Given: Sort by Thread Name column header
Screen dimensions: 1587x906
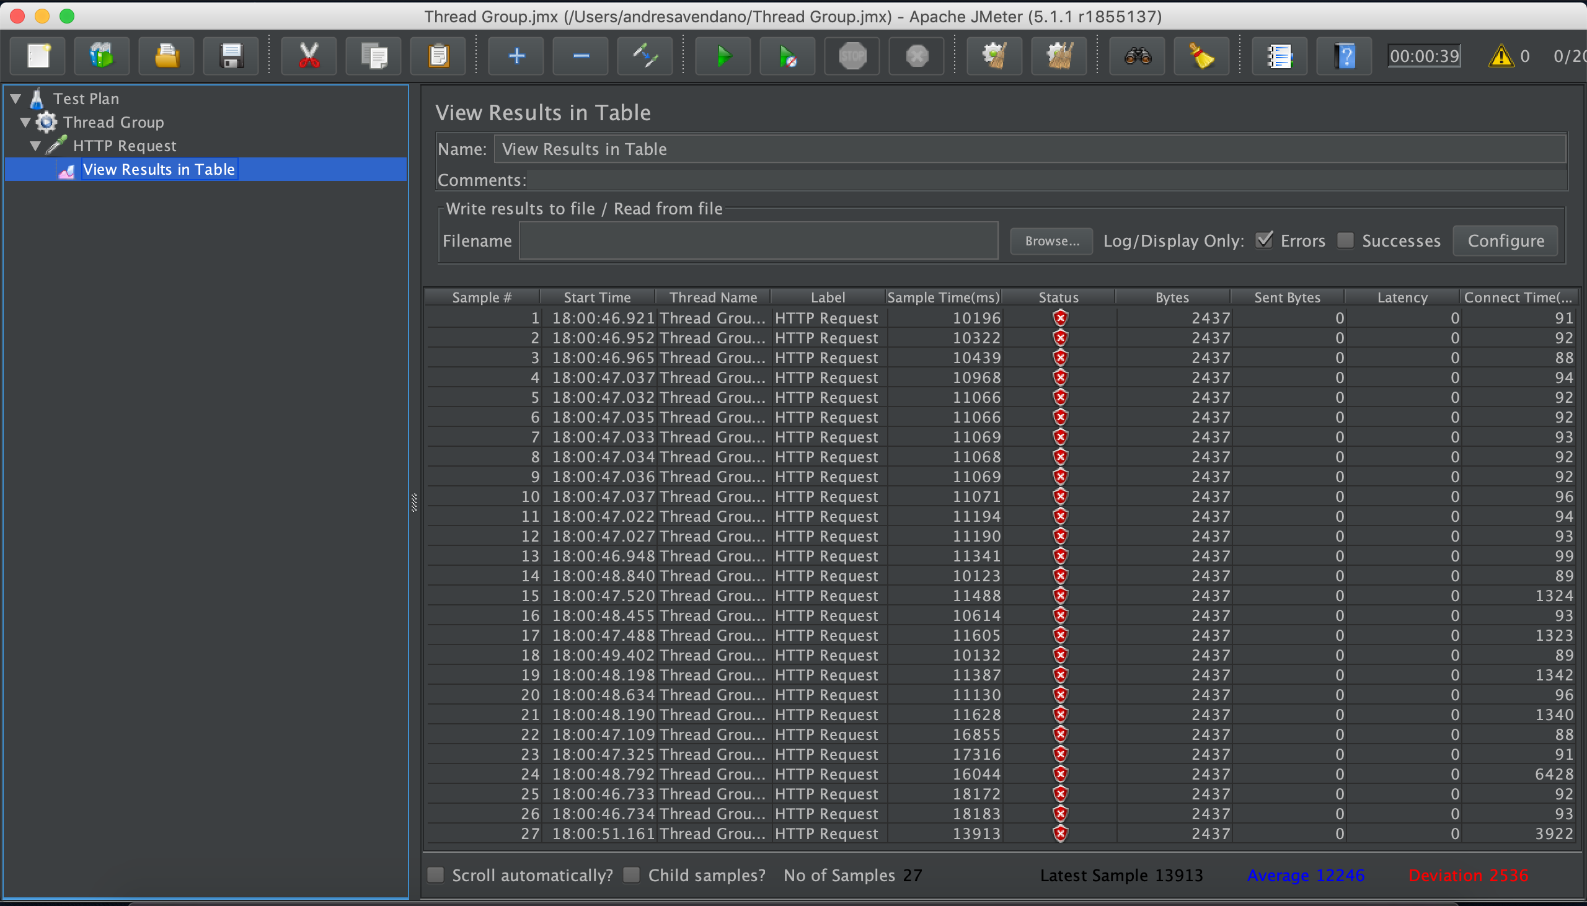Looking at the screenshot, I should (713, 297).
